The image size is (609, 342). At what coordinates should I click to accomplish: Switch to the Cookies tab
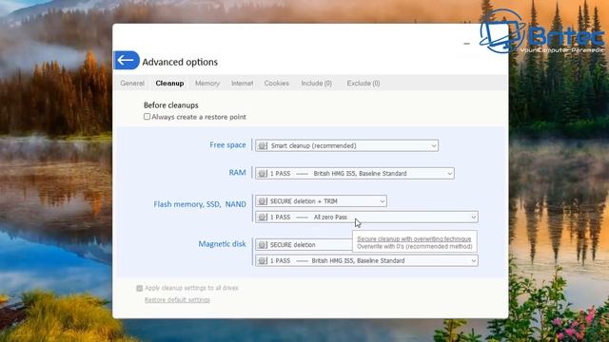tap(276, 83)
